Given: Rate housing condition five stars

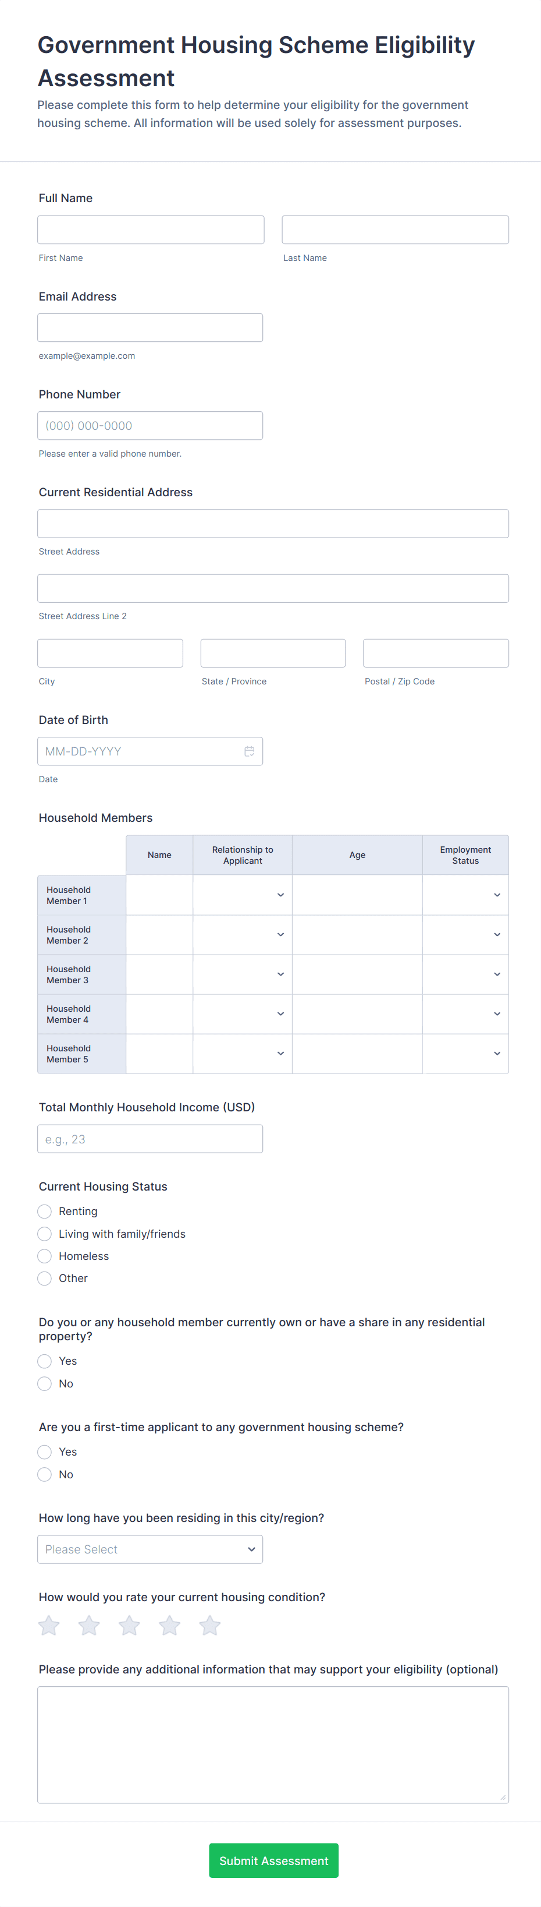Looking at the screenshot, I should [x=210, y=1625].
